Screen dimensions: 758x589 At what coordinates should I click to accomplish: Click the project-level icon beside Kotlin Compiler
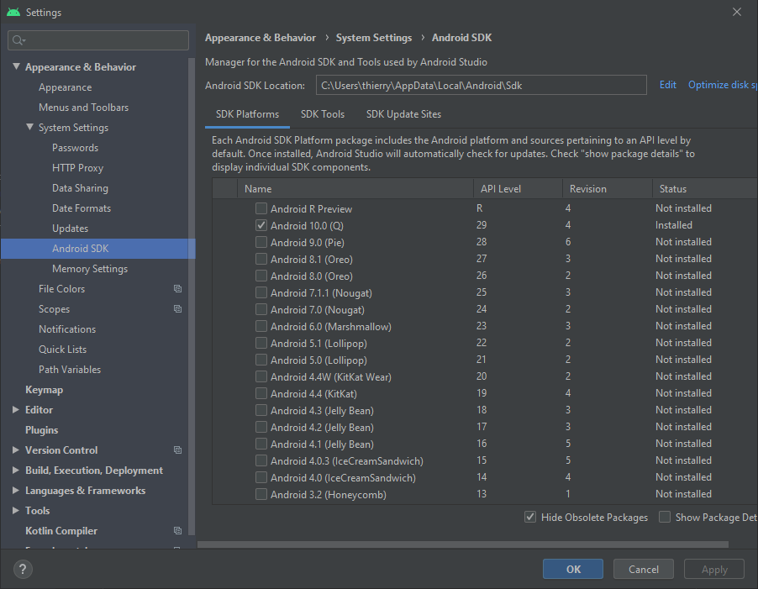pos(177,531)
